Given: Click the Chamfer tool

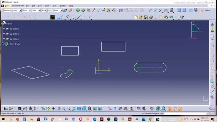Looking at the screenshot, I should [156, 11].
